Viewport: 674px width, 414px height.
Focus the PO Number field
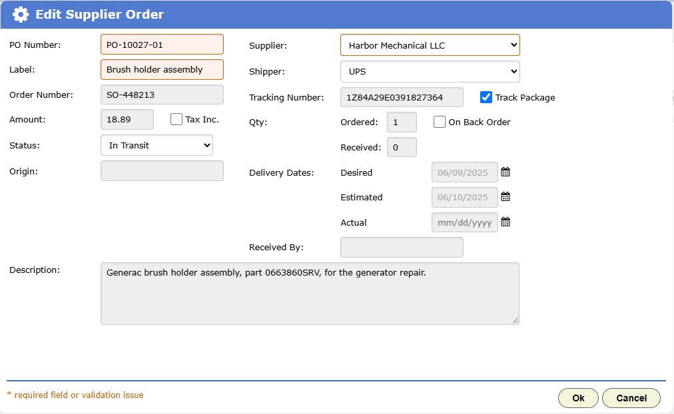(162, 45)
